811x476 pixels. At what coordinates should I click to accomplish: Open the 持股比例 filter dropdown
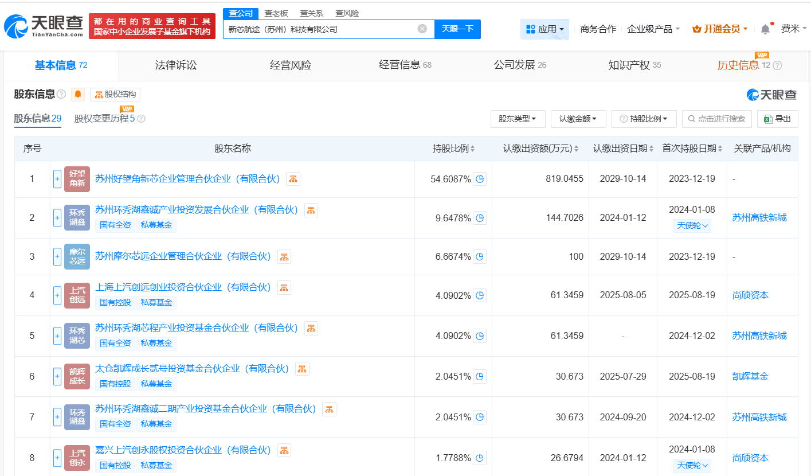(x=644, y=119)
